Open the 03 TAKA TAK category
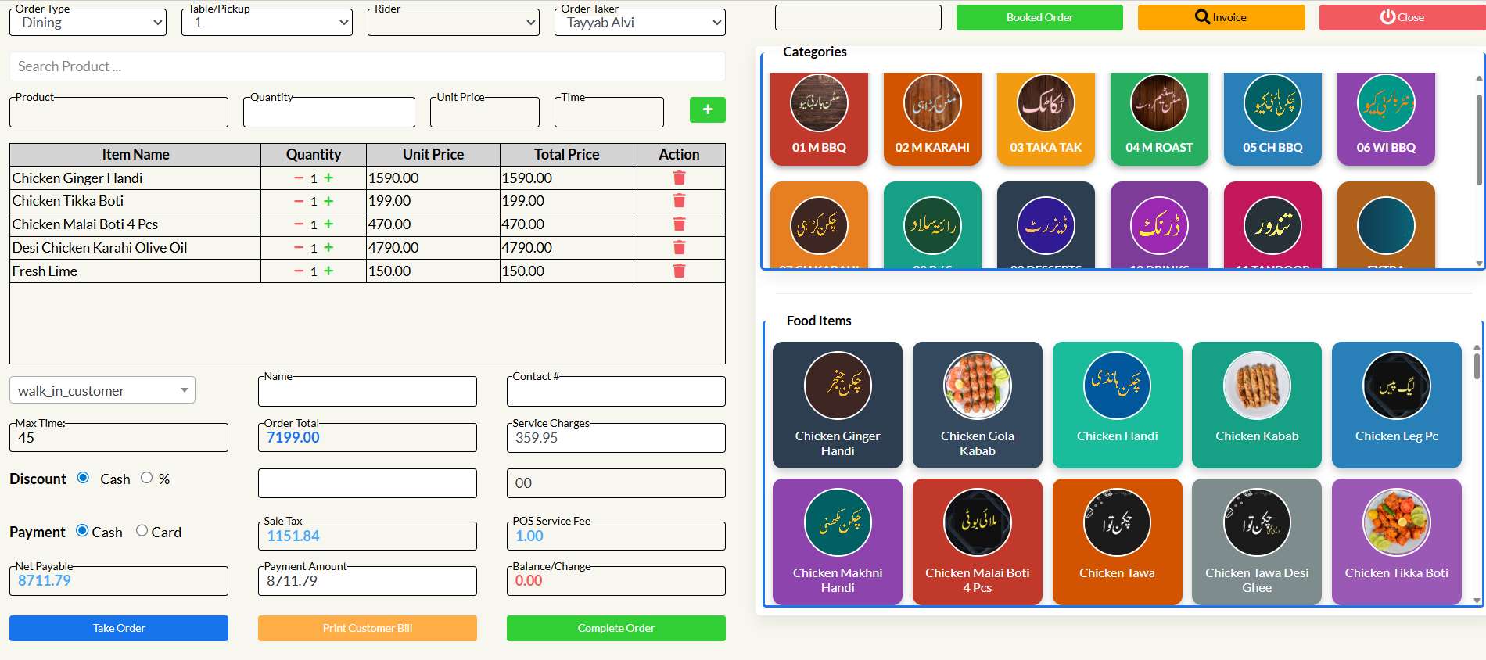Screen dimensions: 1486x660 pyautogui.click(x=1046, y=119)
